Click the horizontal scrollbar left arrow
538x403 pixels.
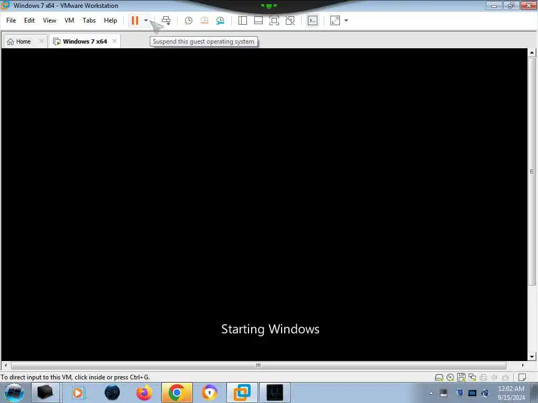[5, 365]
